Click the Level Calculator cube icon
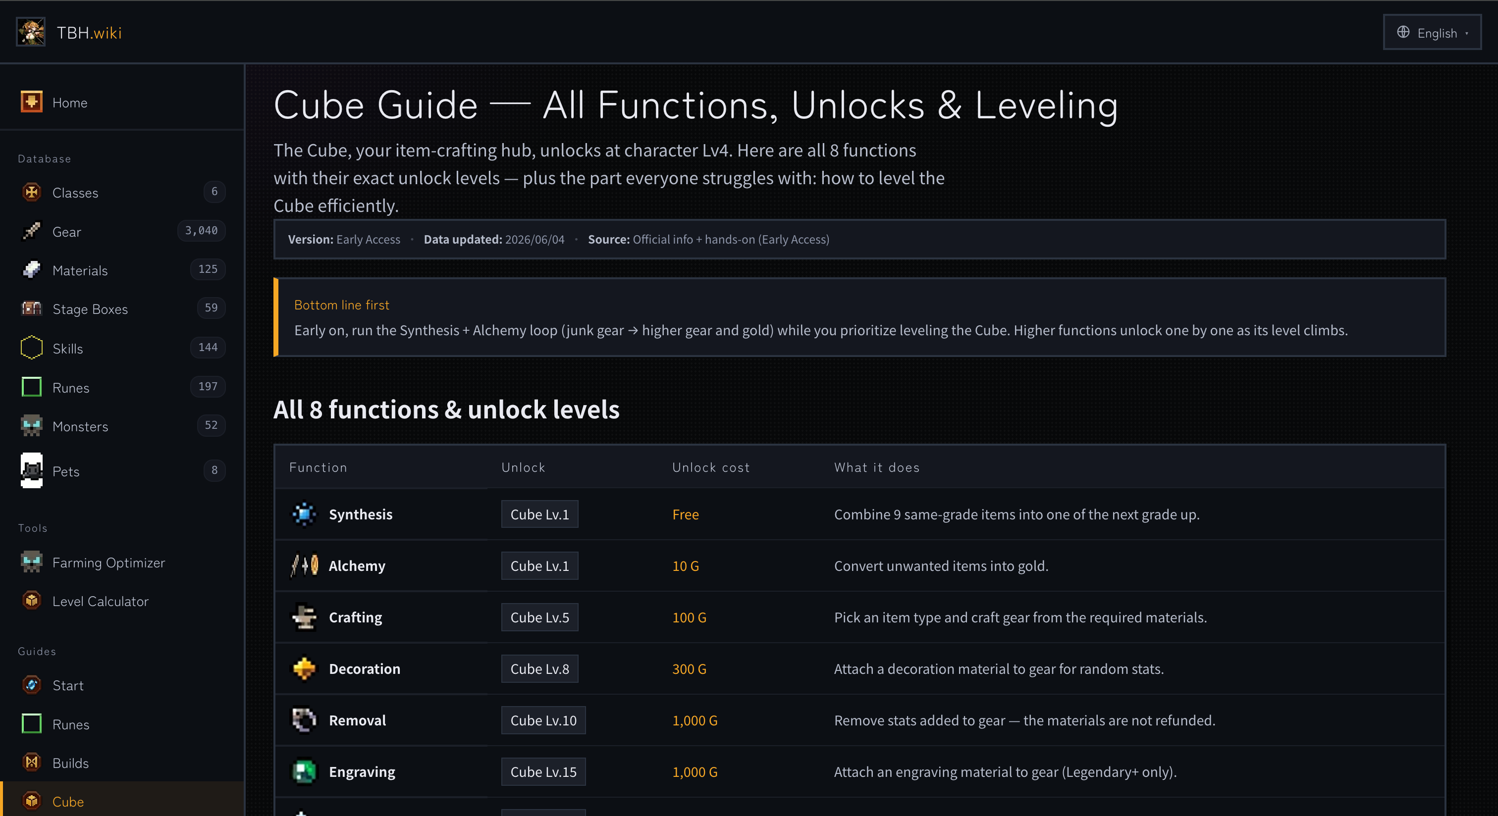The height and width of the screenshot is (816, 1498). click(x=31, y=601)
